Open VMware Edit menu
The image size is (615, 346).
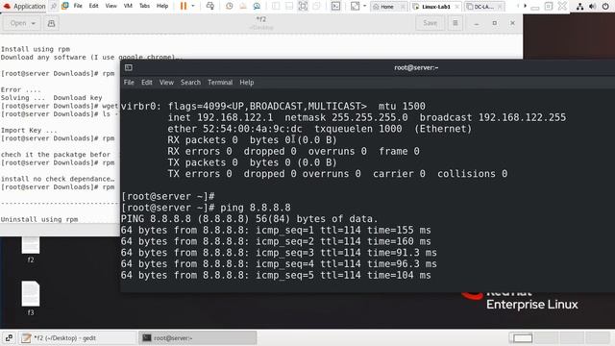click(x=94, y=6)
